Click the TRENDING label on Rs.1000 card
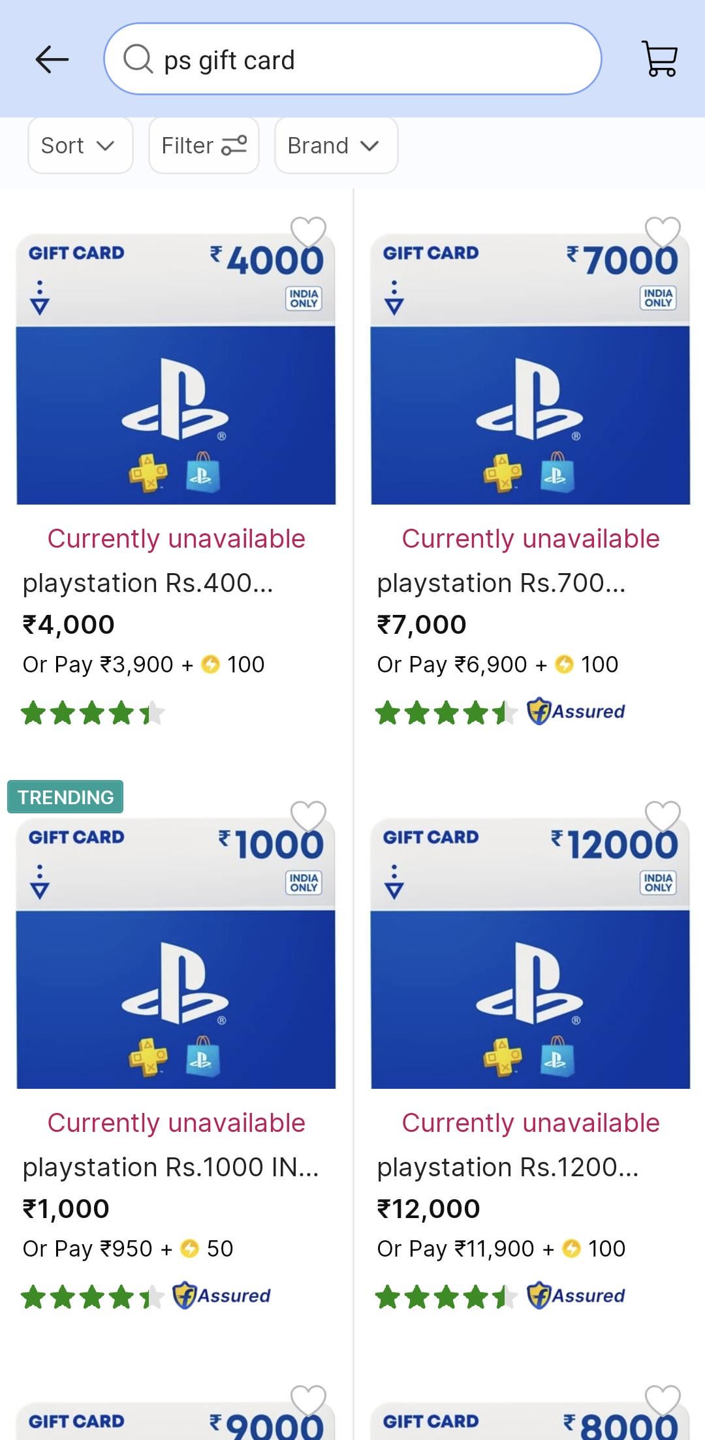Viewport: 705px width, 1440px height. pos(64,796)
